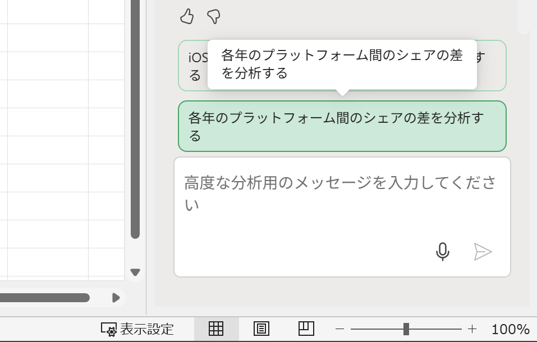
Task: Zoom in using the plus control
Action: [x=472, y=329]
